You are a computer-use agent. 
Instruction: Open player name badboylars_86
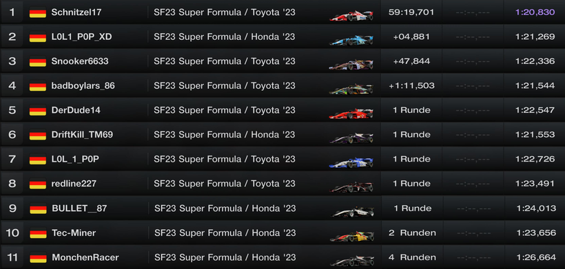tap(83, 86)
